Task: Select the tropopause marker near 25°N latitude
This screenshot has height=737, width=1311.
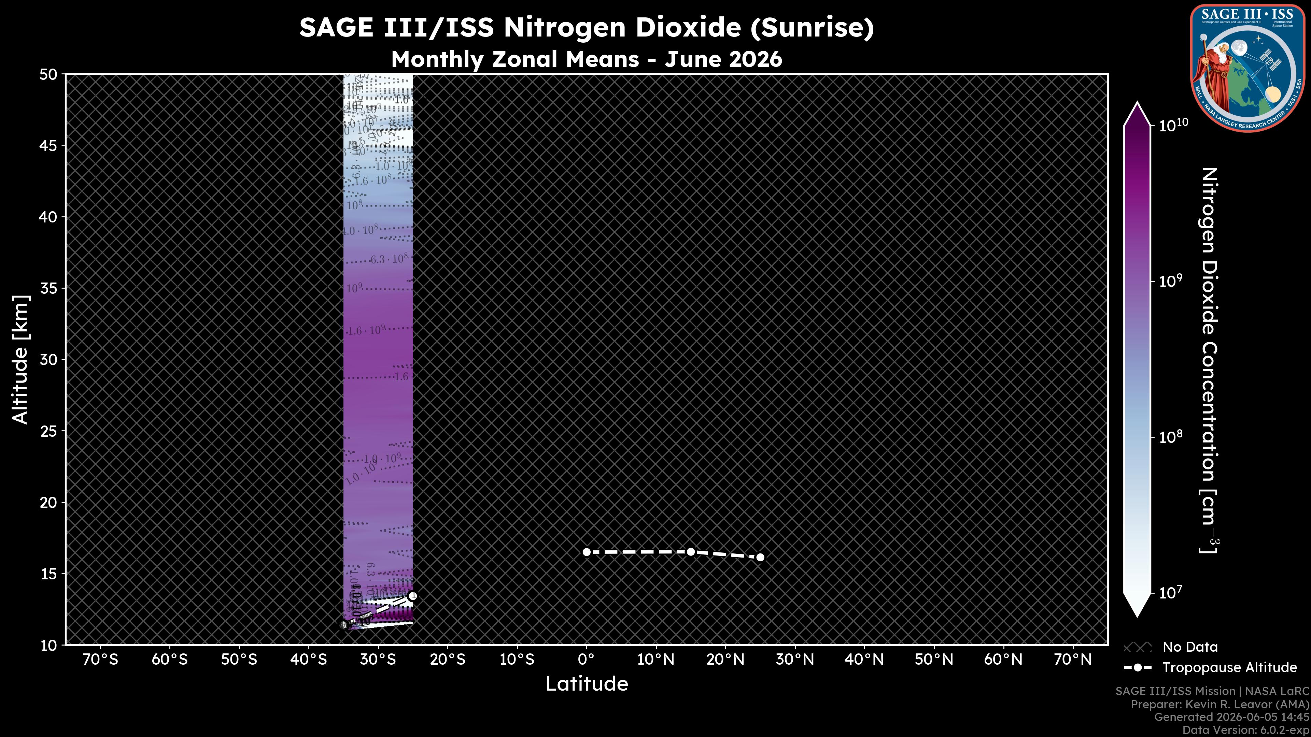Action: point(760,557)
